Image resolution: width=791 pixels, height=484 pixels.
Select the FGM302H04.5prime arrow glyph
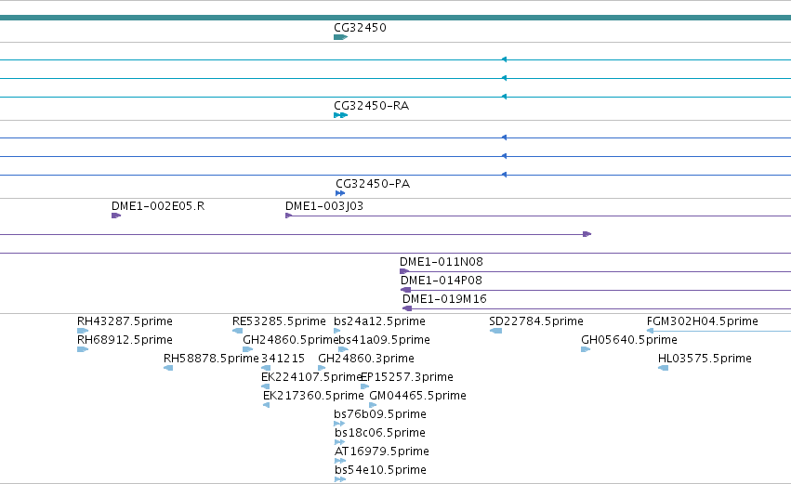[651, 332]
